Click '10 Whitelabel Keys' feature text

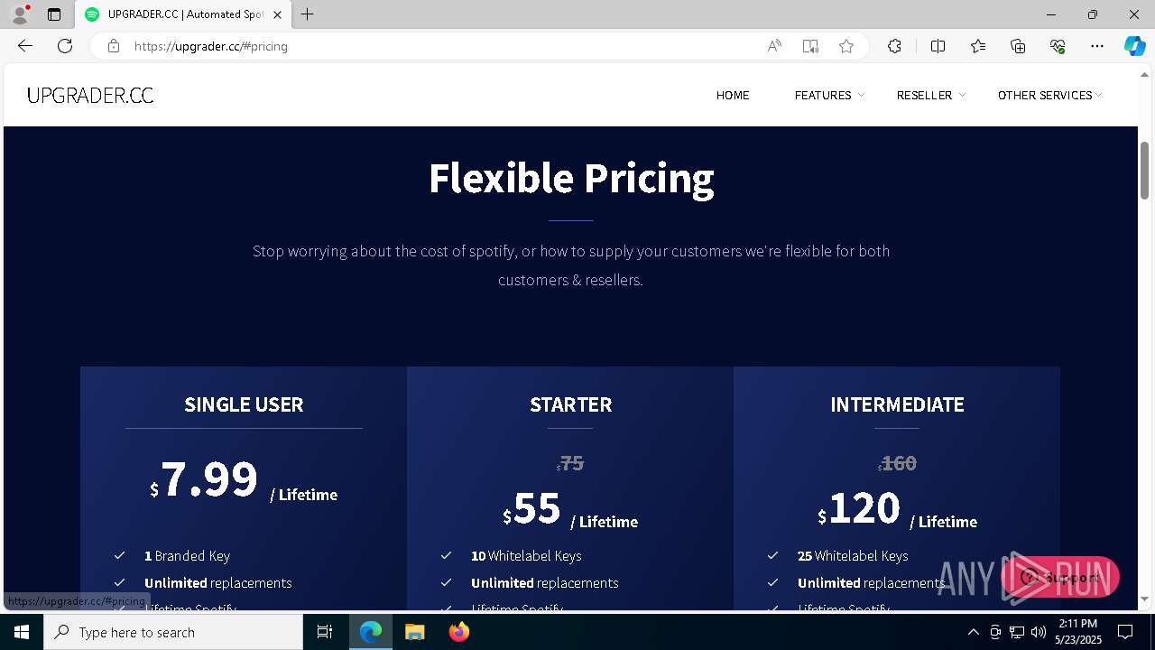526,556
